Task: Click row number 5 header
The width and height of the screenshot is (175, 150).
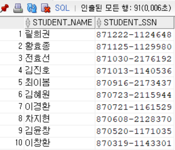Action: [x=12, y=83]
